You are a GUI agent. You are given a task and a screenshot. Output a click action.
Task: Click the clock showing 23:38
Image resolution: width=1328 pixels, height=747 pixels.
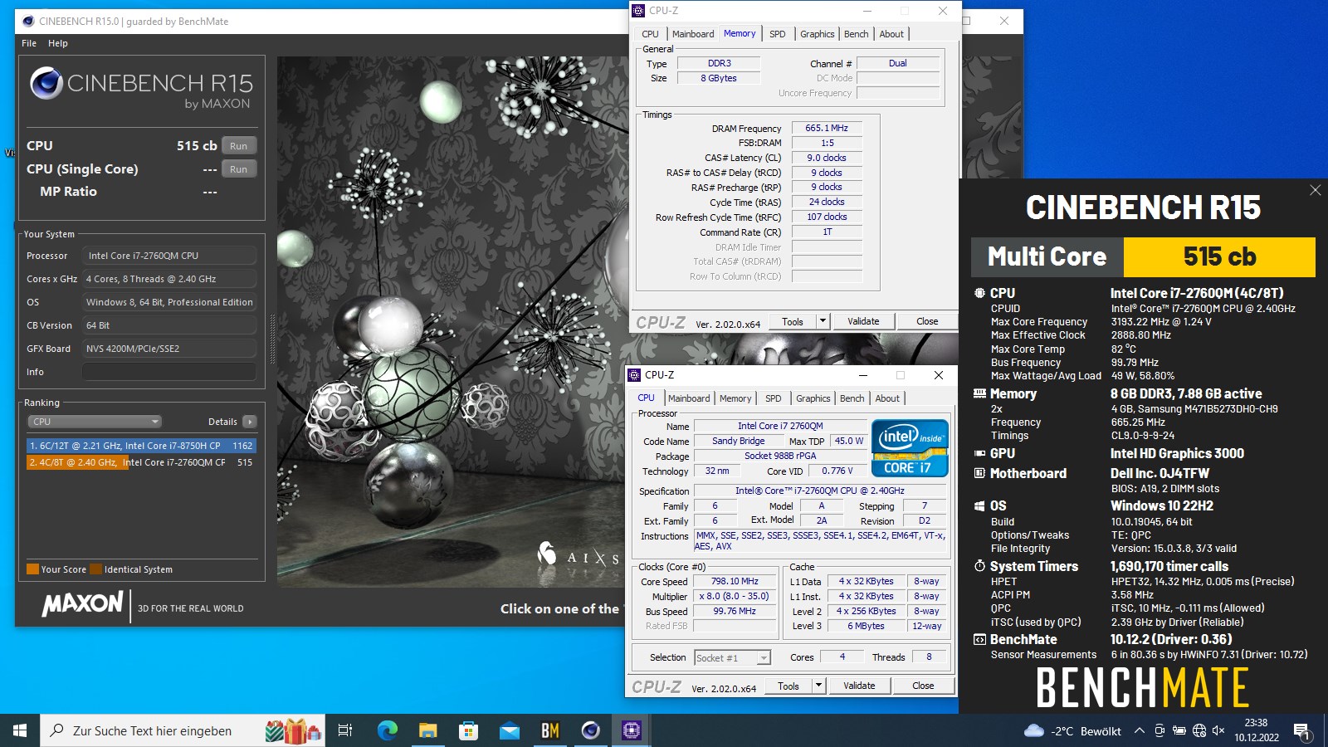1256,730
